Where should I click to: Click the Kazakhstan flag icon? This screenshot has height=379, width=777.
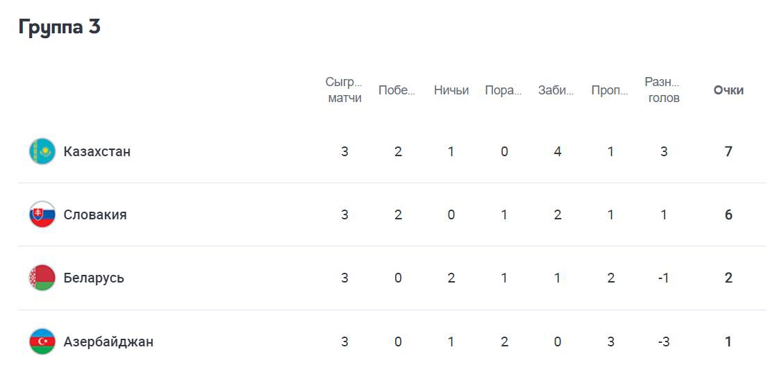42,151
